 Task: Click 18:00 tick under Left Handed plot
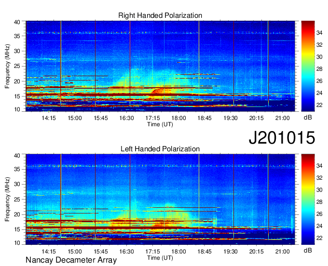point(178,251)
